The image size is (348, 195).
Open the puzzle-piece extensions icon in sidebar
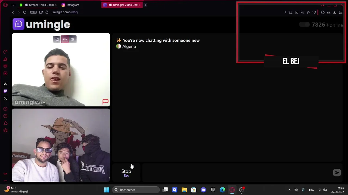5,123
